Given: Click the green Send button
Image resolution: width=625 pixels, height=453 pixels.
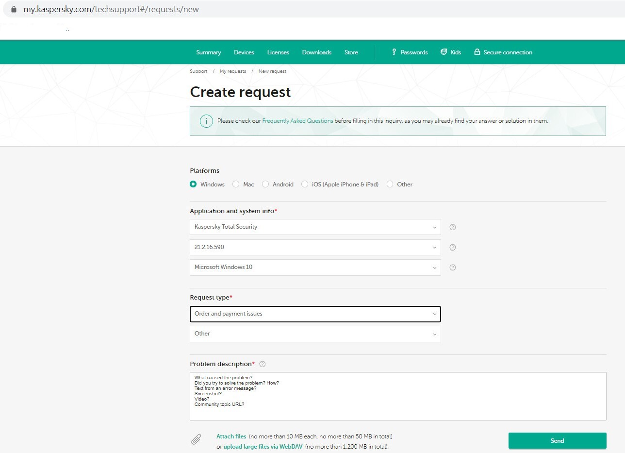Looking at the screenshot, I should tap(558, 441).
